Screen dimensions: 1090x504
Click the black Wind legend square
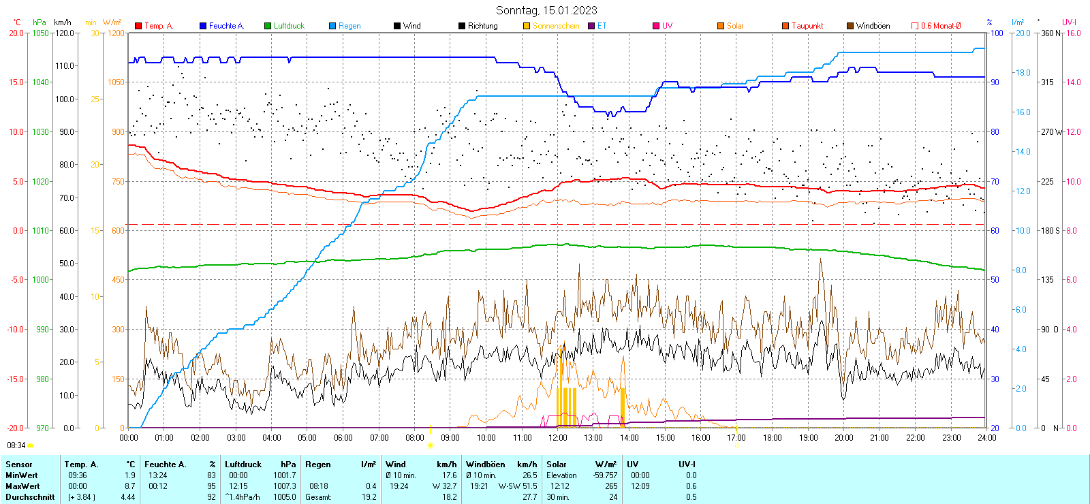(x=397, y=26)
